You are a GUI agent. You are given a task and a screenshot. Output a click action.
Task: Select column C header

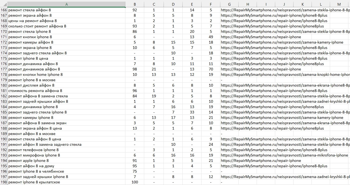(154, 4)
